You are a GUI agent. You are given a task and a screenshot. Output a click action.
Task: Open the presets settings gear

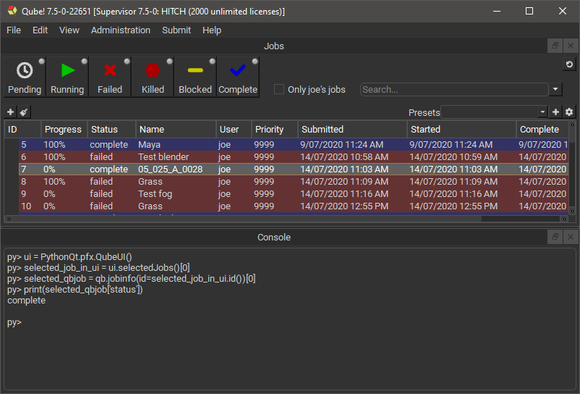(x=569, y=112)
